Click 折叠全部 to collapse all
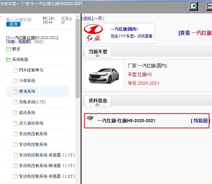 point(67,20)
